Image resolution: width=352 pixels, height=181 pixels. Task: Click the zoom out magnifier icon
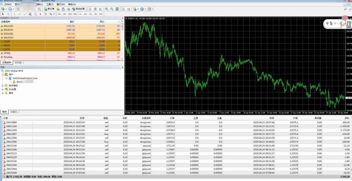[x=112, y=9]
